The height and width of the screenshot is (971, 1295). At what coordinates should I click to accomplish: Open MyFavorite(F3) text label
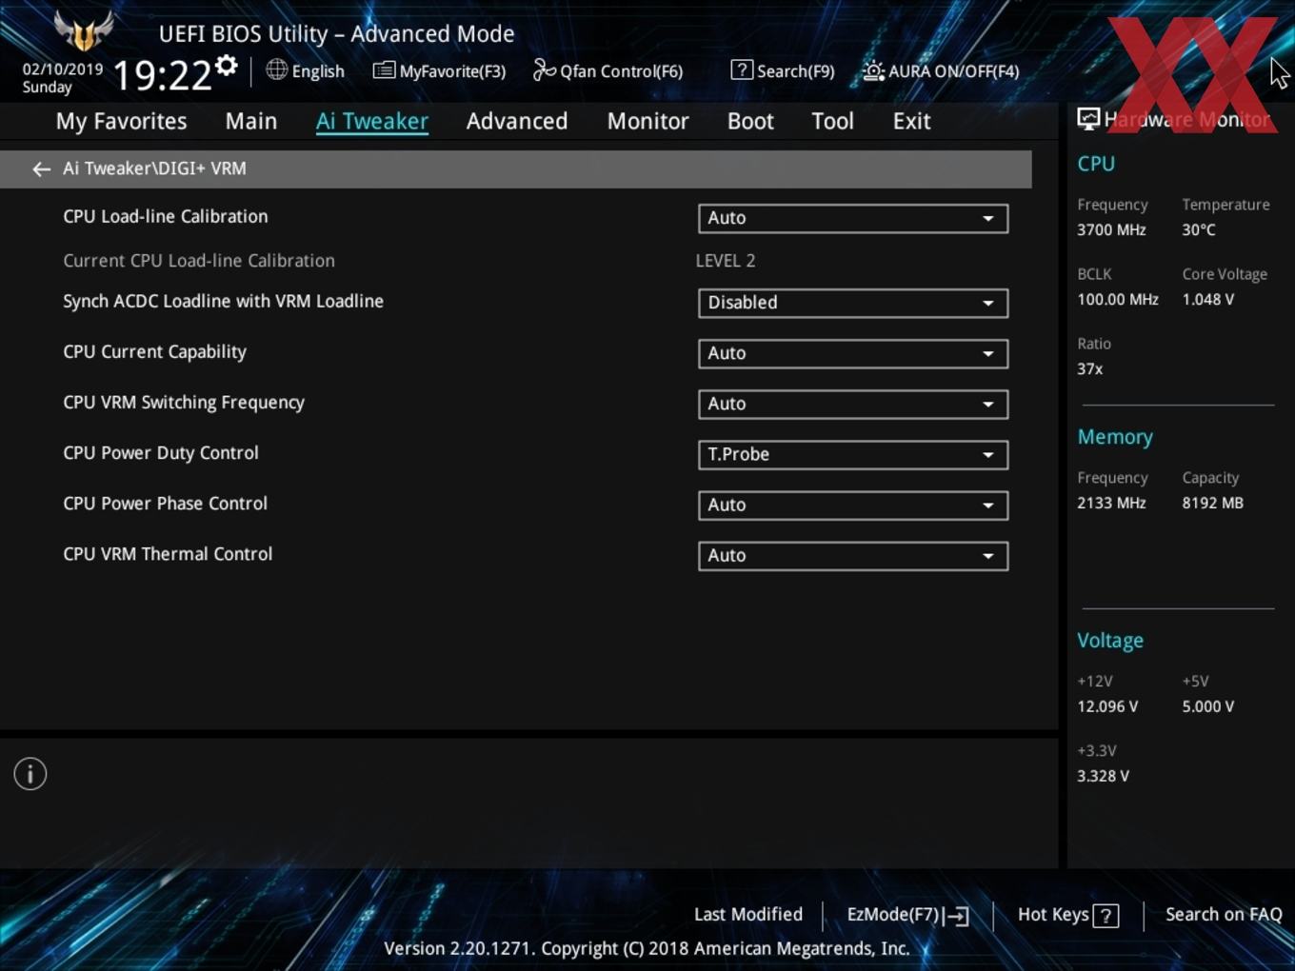coord(452,71)
